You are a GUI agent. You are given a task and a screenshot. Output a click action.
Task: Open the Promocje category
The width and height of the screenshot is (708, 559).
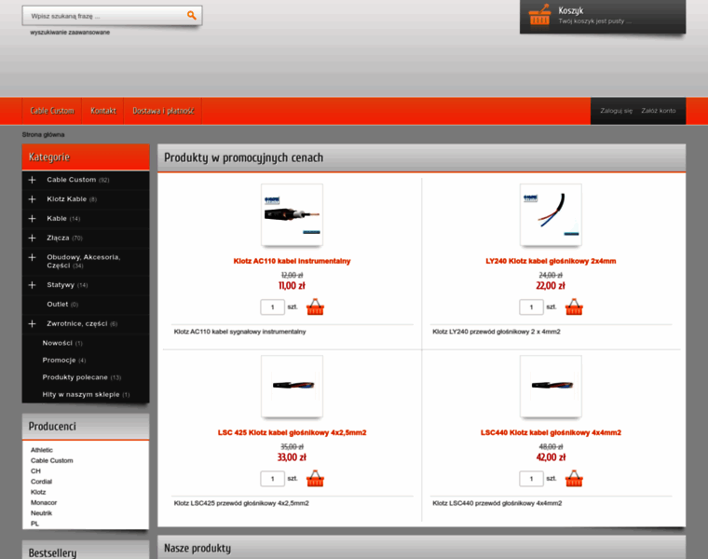(59, 361)
